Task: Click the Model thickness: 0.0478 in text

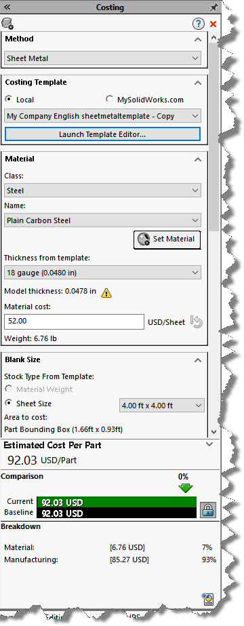Action: tap(50, 291)
